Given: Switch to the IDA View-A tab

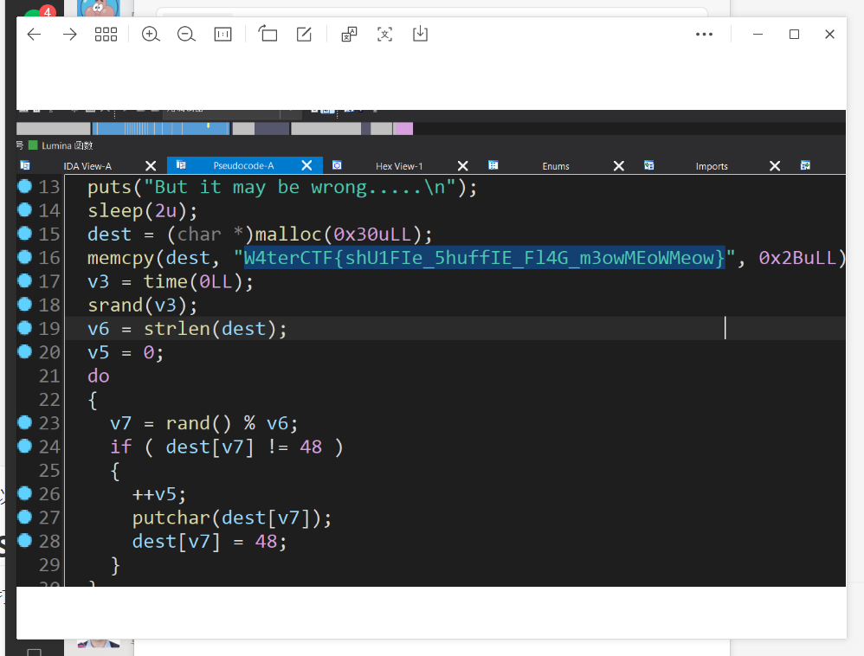Looking at the screenshot, I should pyautogui.click(x=87, y=166).
